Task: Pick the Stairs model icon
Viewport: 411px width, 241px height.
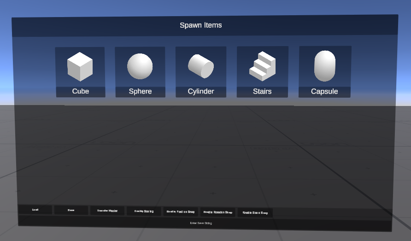Action: click(x=262, y=66)
